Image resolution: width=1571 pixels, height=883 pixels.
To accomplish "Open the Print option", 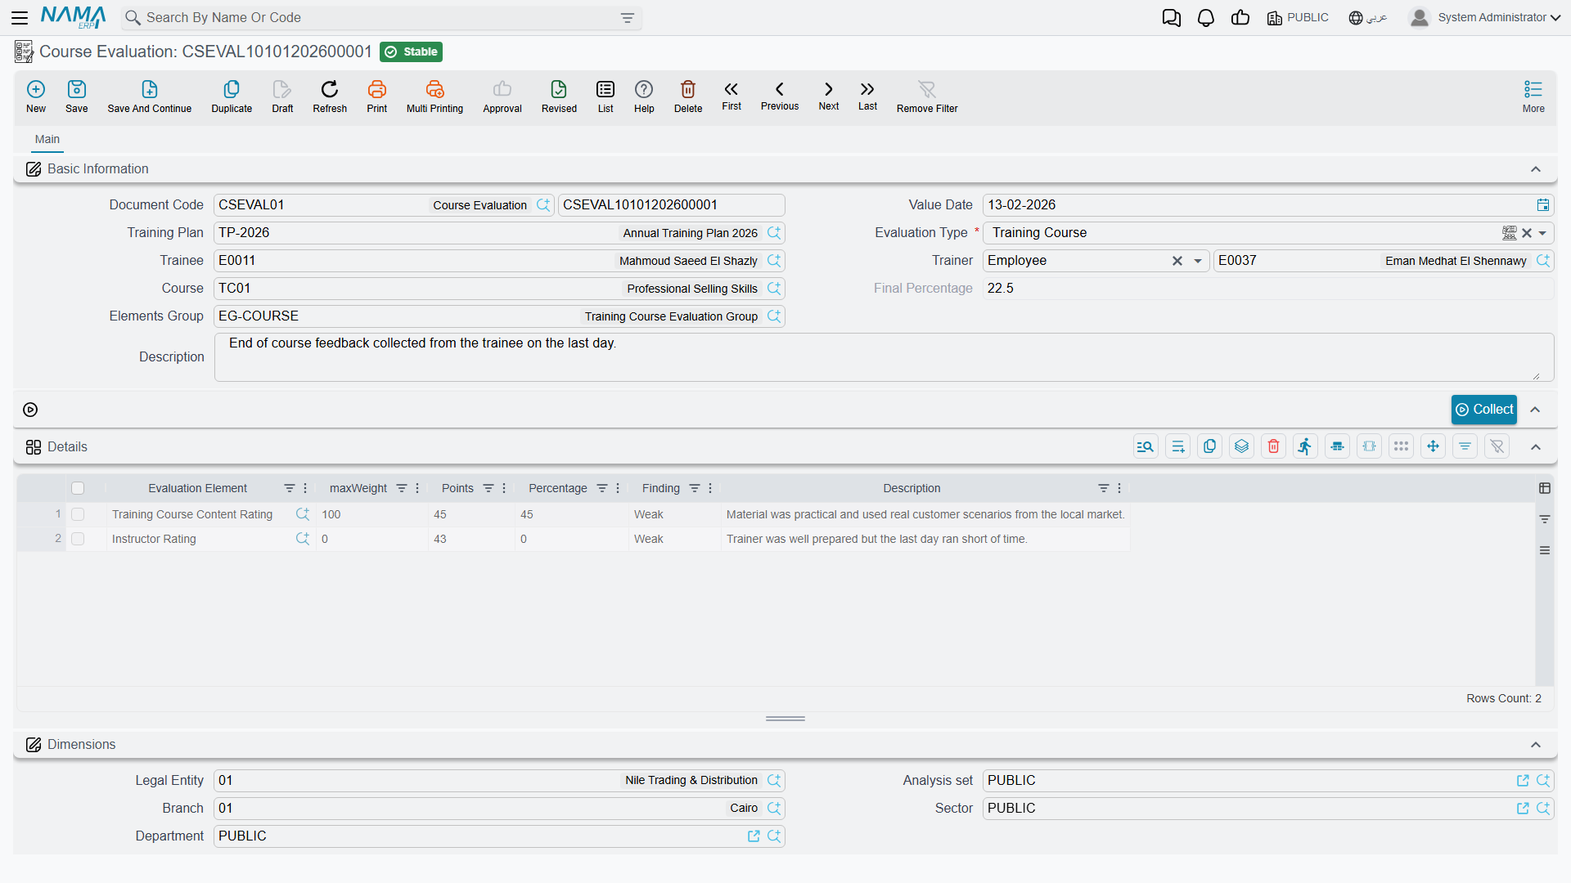I will [x=377, y=96].
